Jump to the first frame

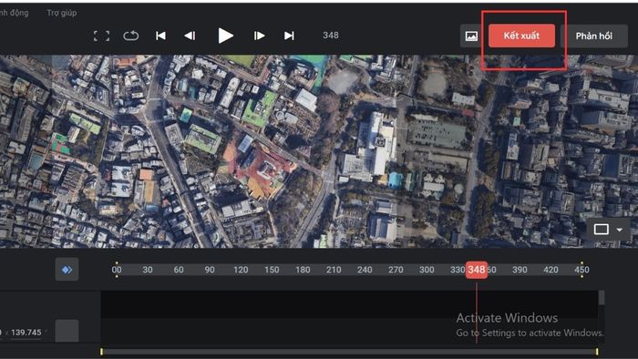[160, 36]
